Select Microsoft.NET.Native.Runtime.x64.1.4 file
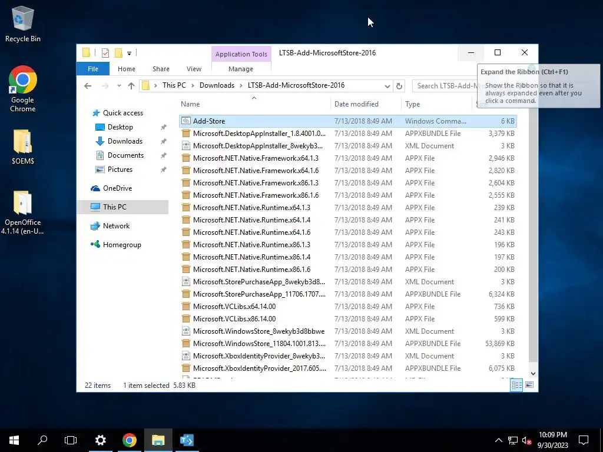This screenshot has height=452, width=603. 348,220
